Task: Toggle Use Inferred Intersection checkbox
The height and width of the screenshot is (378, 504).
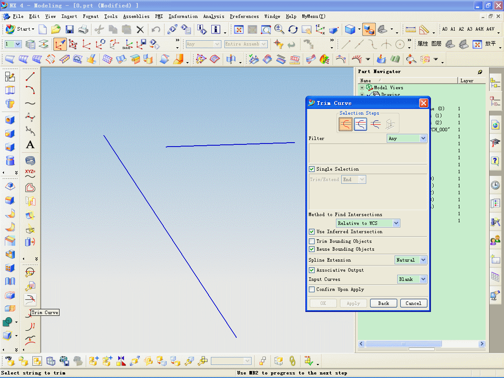Action: point(311,232)
